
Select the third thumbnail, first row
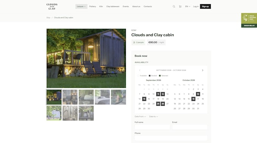pos(86,97)
